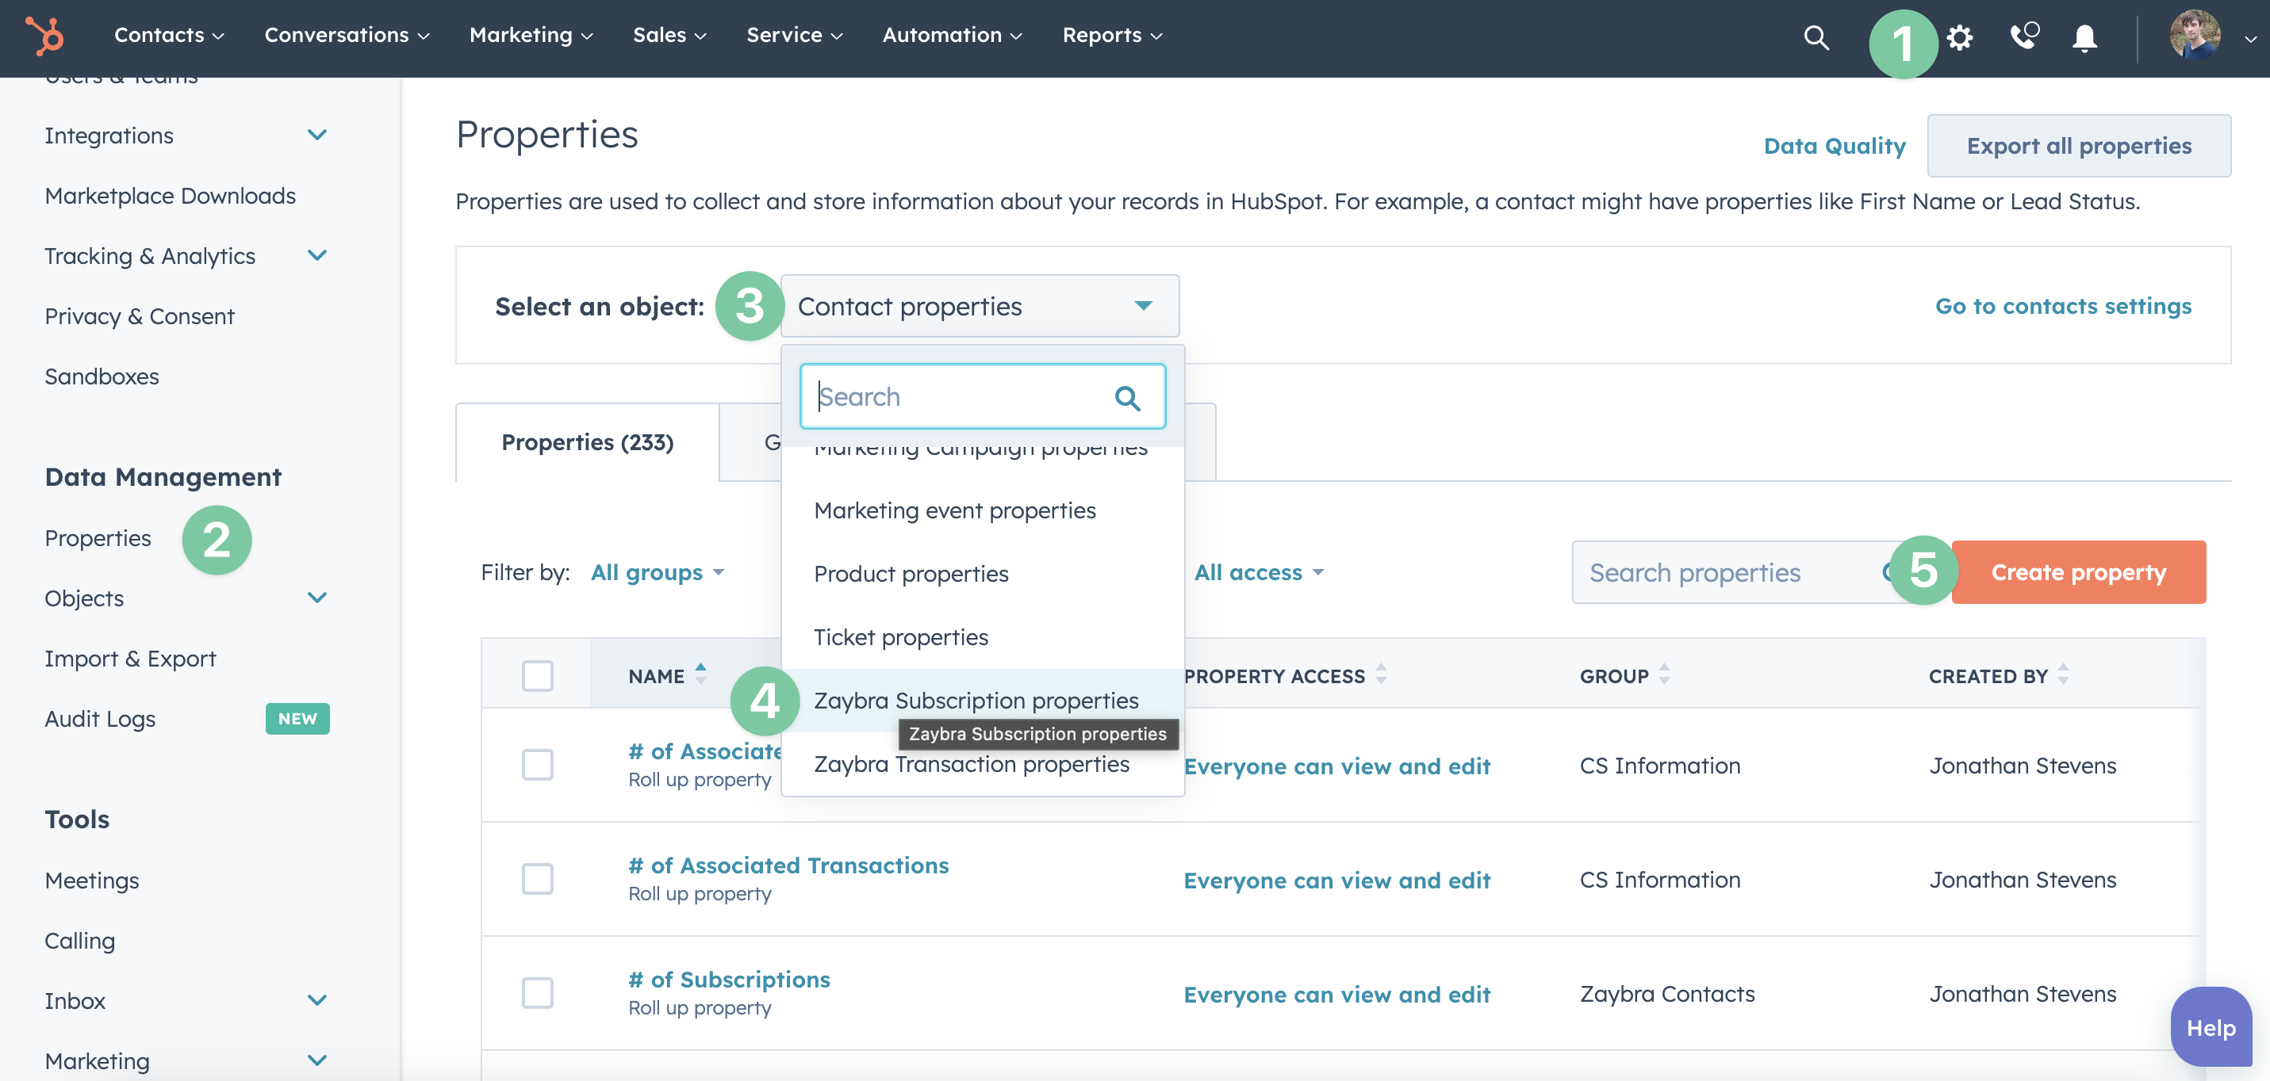
Task: Open the account menu chevron next to avatar
Action: [x=2251, y=38]
